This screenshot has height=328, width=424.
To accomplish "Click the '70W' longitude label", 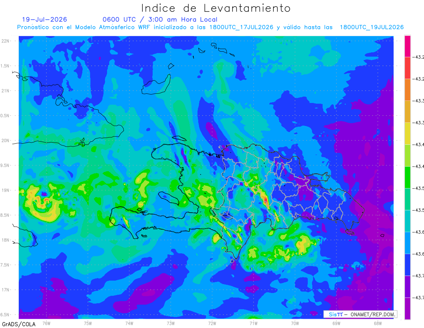I will [295, 323].
